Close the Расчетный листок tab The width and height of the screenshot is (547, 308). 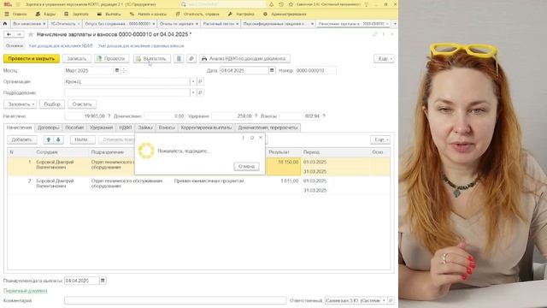238,24
